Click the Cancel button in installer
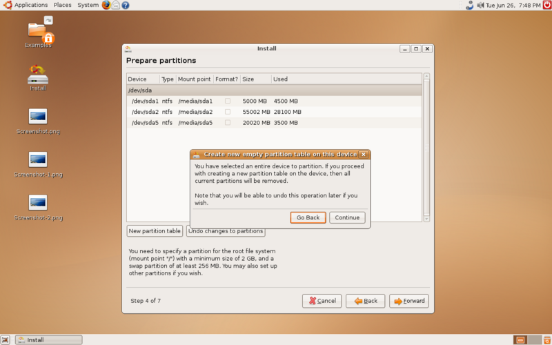The image size is (552, 345). point(322,301)
